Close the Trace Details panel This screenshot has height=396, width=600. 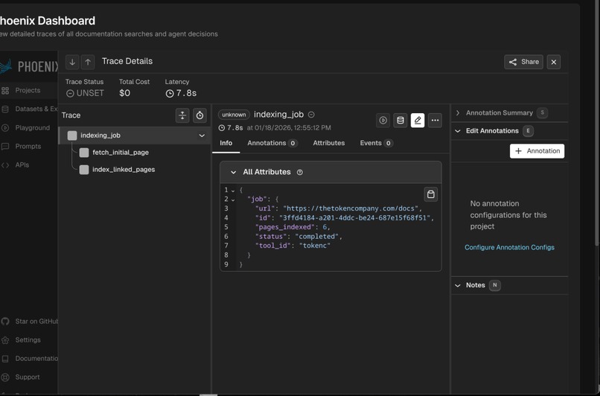coord(554,62)
